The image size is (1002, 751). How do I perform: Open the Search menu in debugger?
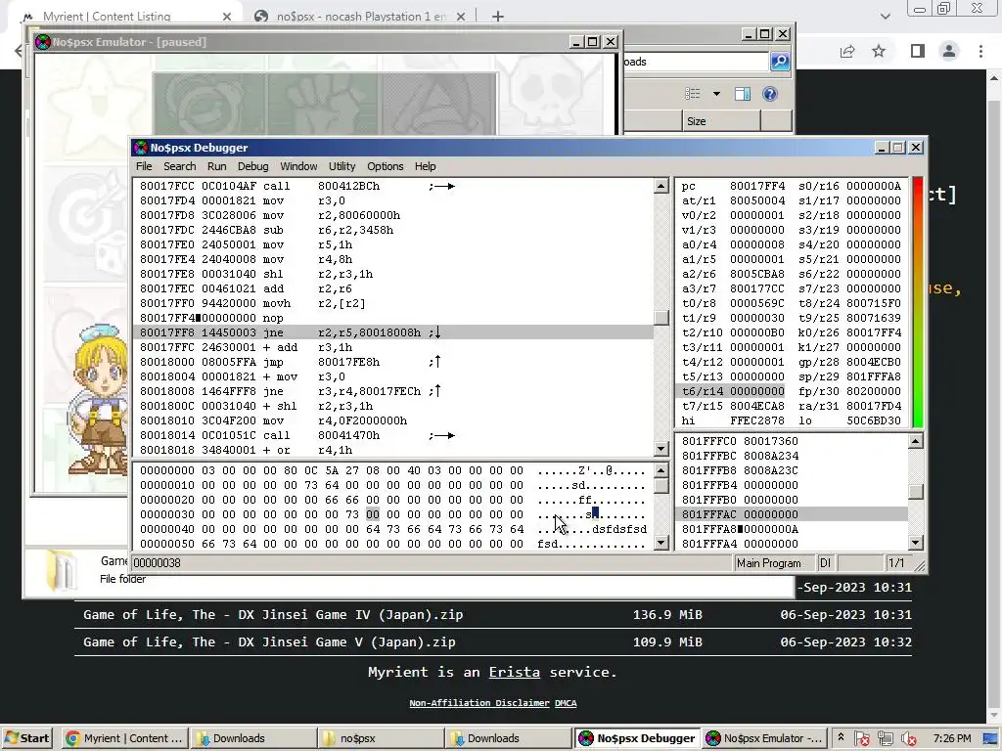(180, 166)
